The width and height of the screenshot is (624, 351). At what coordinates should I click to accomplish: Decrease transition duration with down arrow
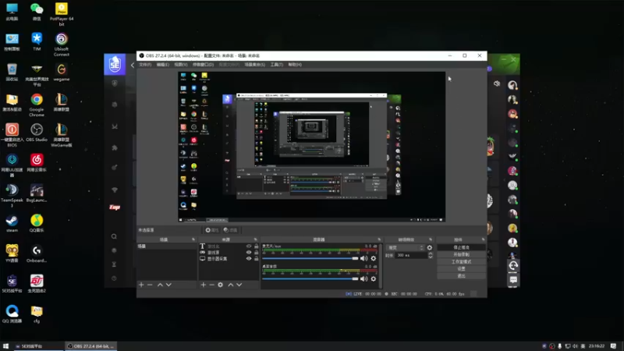click(x=431, y=257)
